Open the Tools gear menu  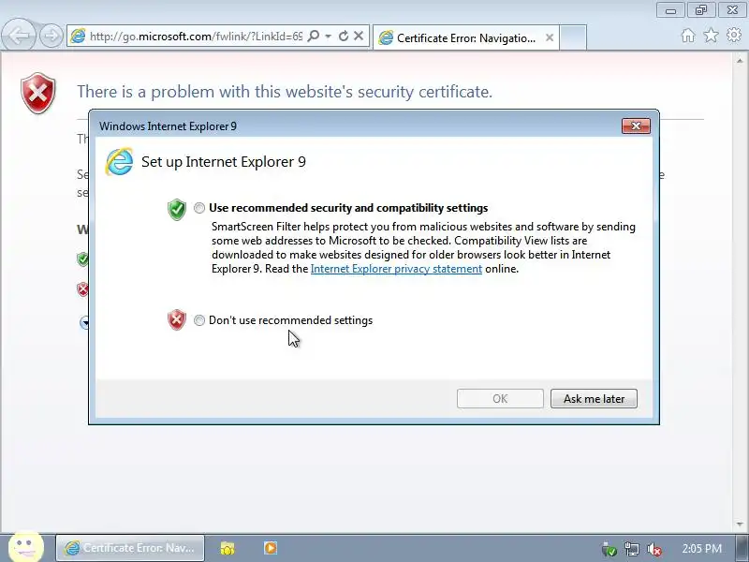734,35
